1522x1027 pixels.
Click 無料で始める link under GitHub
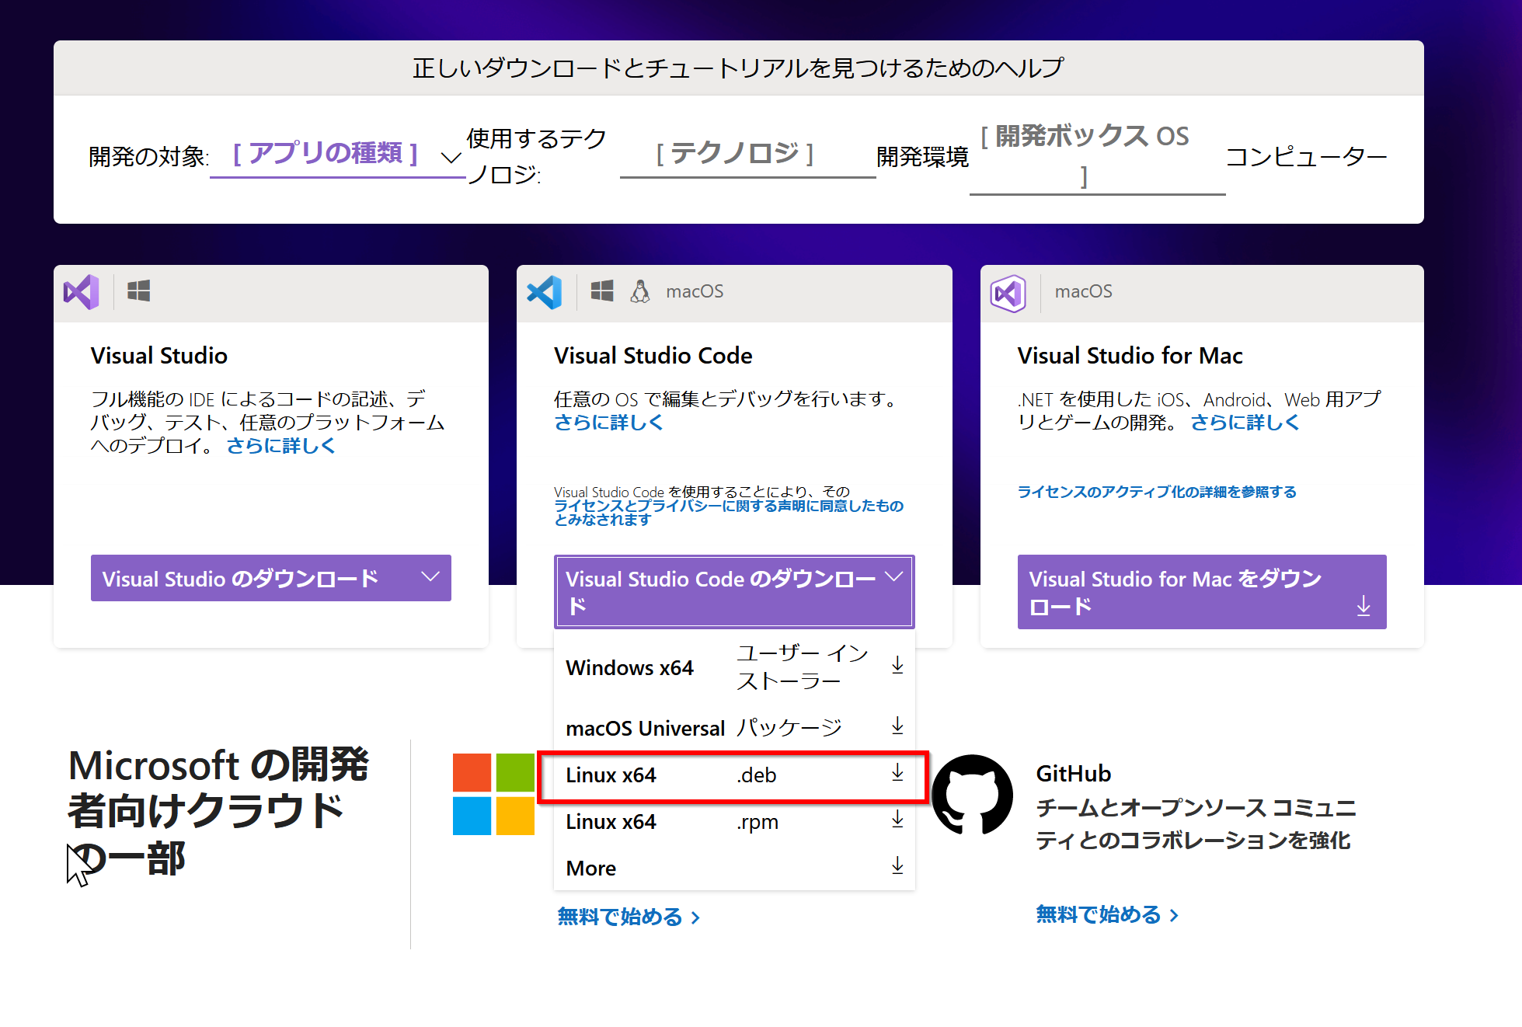point(1107,914)
